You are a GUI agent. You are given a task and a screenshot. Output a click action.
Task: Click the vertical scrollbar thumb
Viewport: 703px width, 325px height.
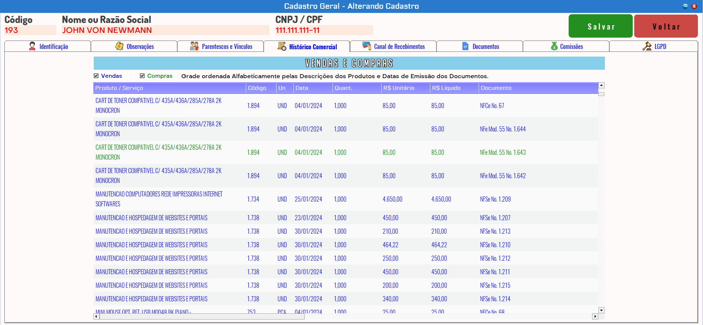tap(601, 94)
